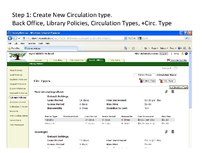Click the RSS feeds icon
This screenshot has height=153, width=204.
(x=133, y=48)
